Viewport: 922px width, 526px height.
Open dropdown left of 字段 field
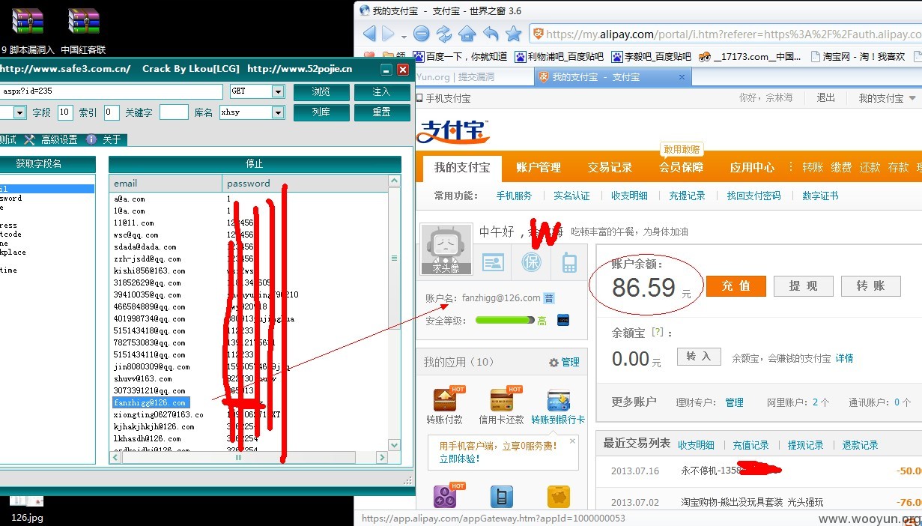tap(19, 112)
